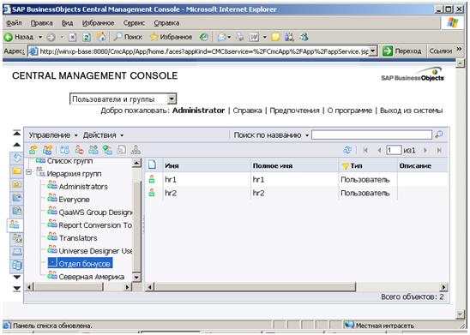Click down arrow of tree's vertical scrollbar
The image size is (470, 335).
click(x=136, y=278)
